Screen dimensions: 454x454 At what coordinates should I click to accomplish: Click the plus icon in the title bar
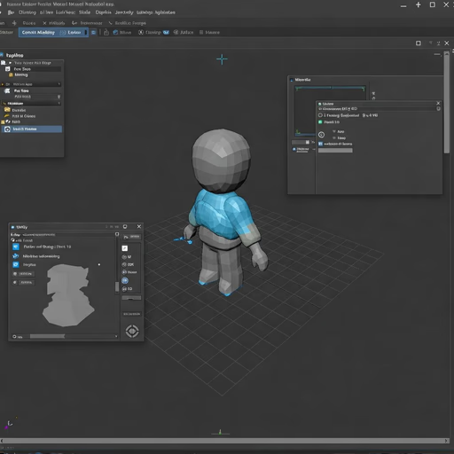[x=419, y=4]
